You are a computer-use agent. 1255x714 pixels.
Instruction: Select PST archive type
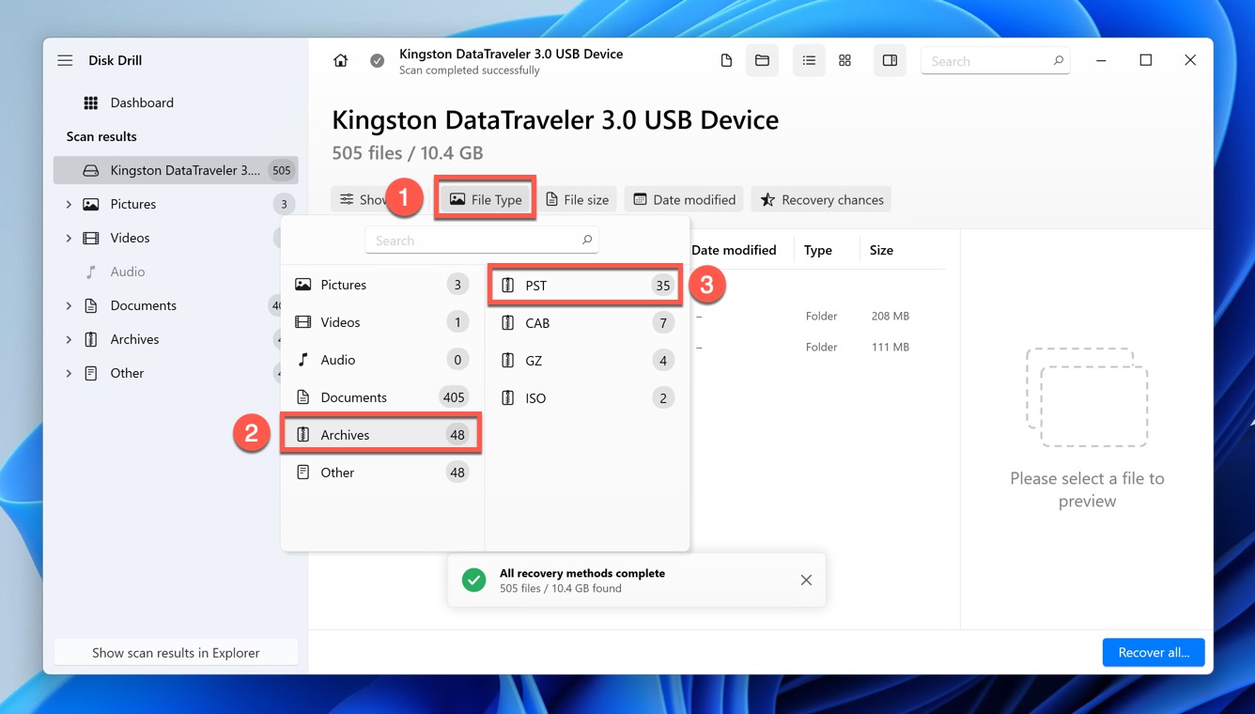coord(585,286)
